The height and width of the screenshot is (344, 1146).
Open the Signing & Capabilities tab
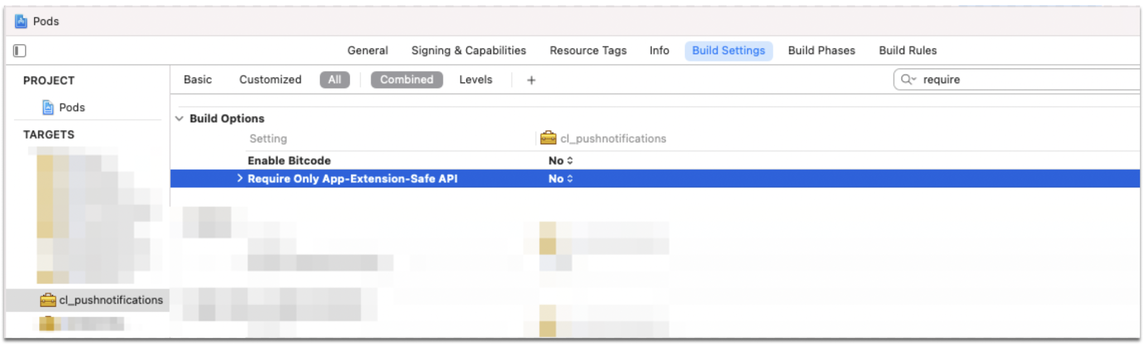point(468,51)
